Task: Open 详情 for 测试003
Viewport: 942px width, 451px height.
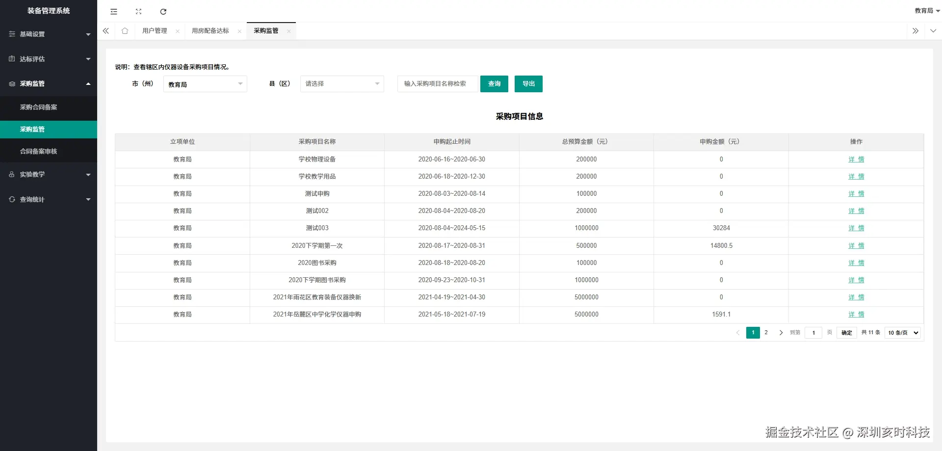Action: (856, 228)
